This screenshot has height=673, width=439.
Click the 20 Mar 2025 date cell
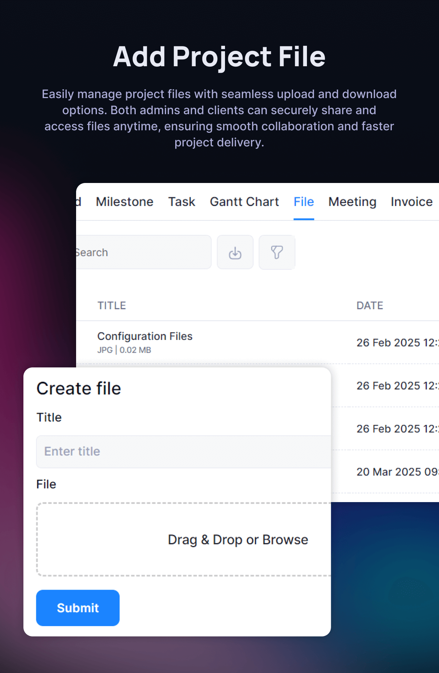[x=398, y=472]
